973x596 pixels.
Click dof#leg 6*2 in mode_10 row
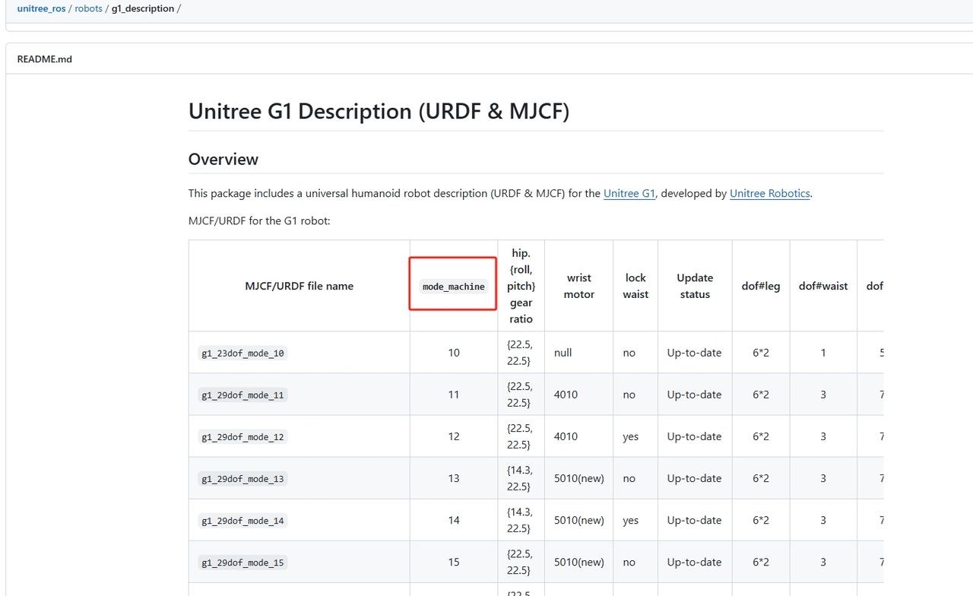[x=761, y=353]
